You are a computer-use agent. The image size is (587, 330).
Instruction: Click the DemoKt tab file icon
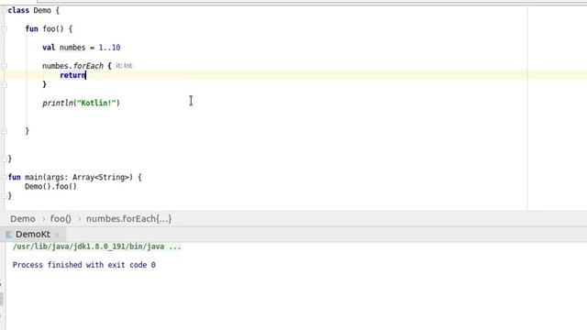click(9, 235)
